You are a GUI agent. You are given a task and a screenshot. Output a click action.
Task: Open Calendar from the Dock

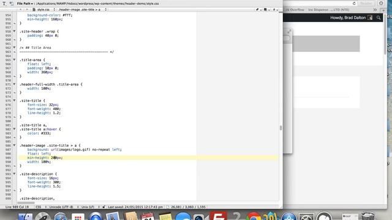tap(148, 216)
